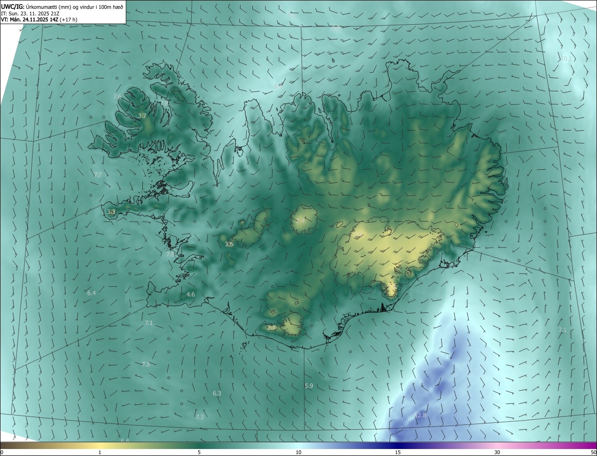Click the 3.7 value label on the map
Screen dimensions: 597x456
tap(142, 116)
